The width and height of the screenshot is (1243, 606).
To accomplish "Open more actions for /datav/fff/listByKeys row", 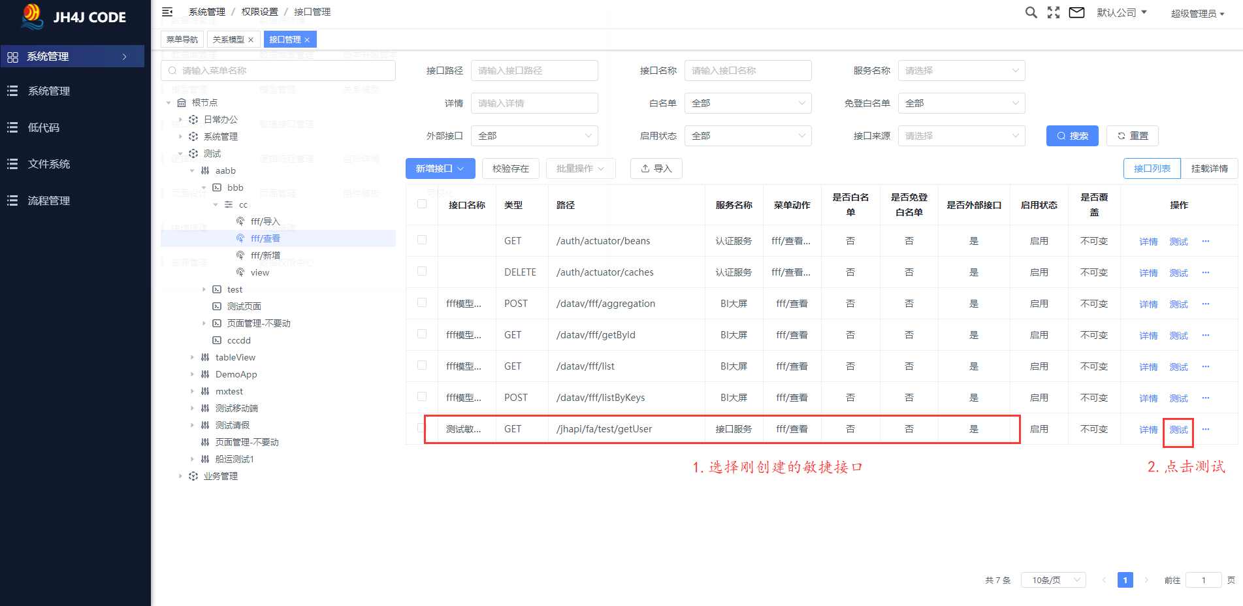I will (x=1206, y=398).
